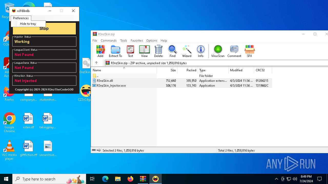Close the nJF68n6b injector window
The image size is (328, 184).
pyautogui.click(x=73, y=11)
